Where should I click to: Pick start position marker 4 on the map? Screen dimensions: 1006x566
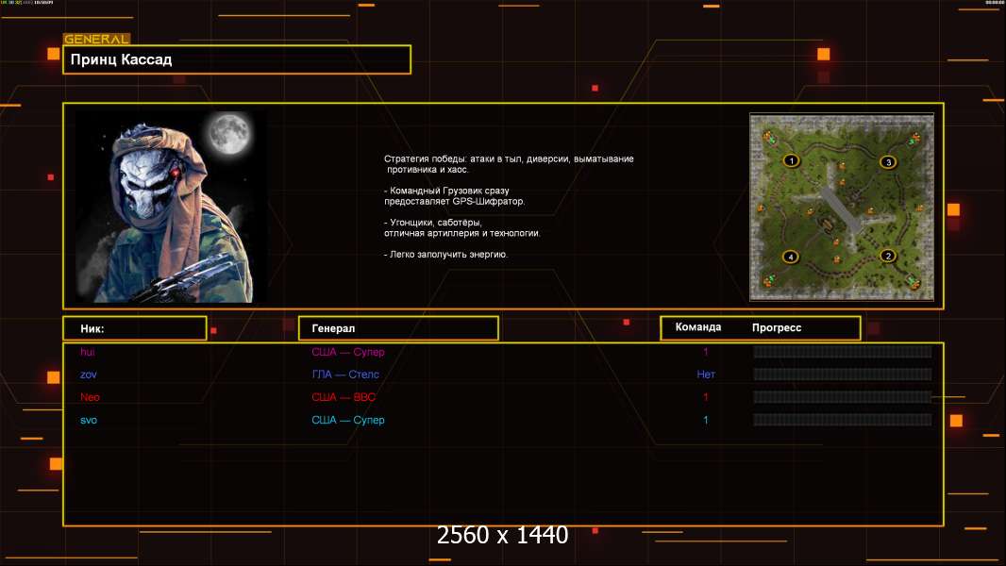pos(791,257)
